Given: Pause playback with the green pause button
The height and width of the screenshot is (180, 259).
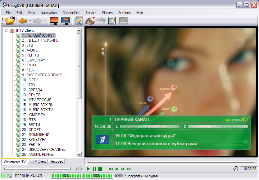Looking at the screenshot, I should click(x=94, y=169).
